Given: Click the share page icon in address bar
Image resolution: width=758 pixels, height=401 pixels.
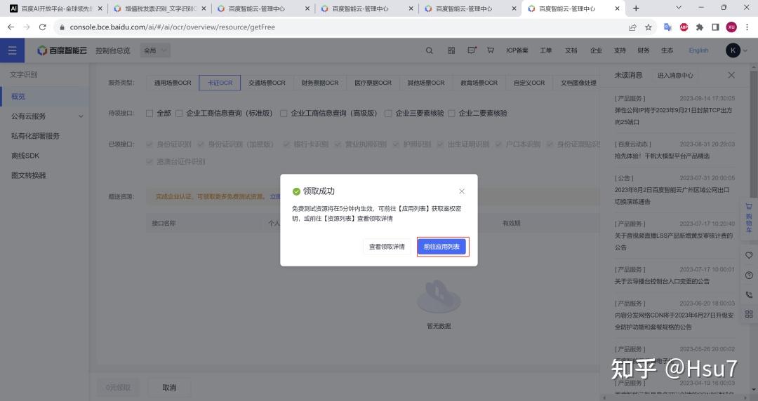Looking at the screenshot, I should coord(632,27).
